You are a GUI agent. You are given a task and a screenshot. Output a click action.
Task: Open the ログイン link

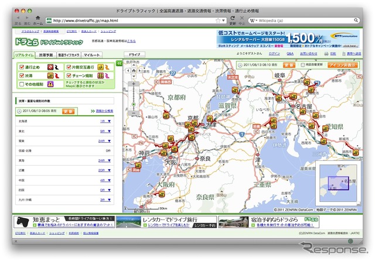(274, 54)
